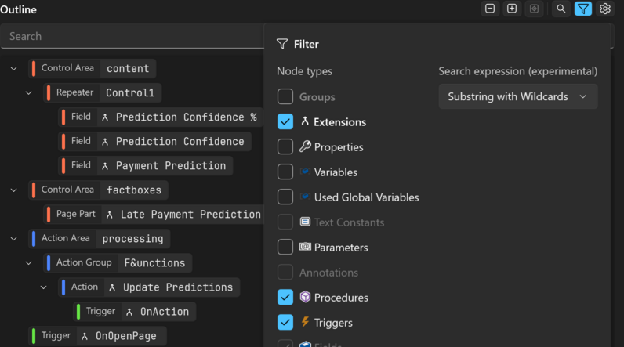Enable the Parameters checkbox
624x347 pixels.
click(285, 247)
